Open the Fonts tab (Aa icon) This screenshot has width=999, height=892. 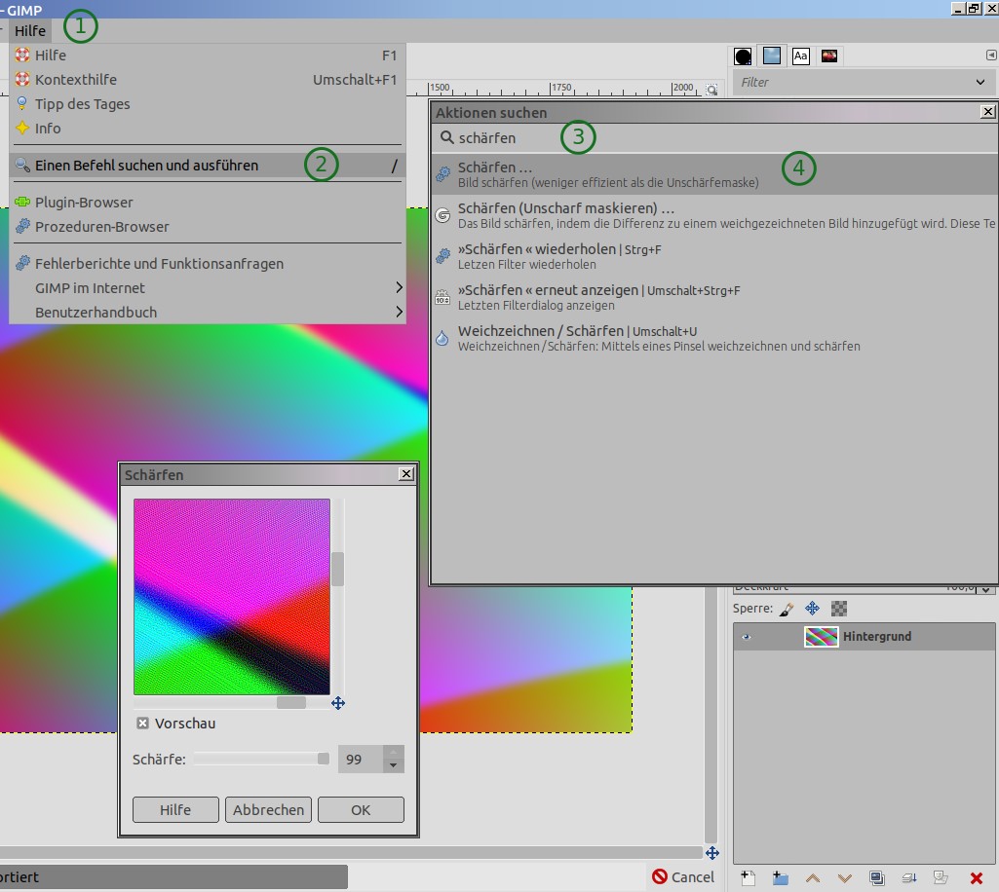[x=801, y=56]
